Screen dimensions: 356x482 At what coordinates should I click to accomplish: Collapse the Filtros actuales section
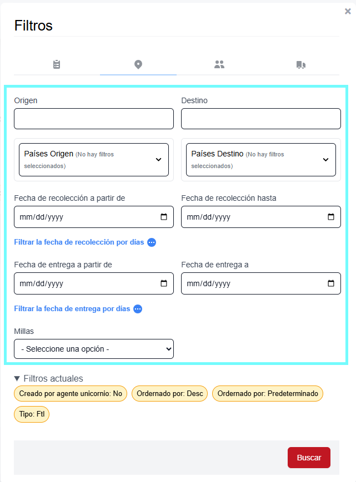pyautogui.click(x=19, y=378)
